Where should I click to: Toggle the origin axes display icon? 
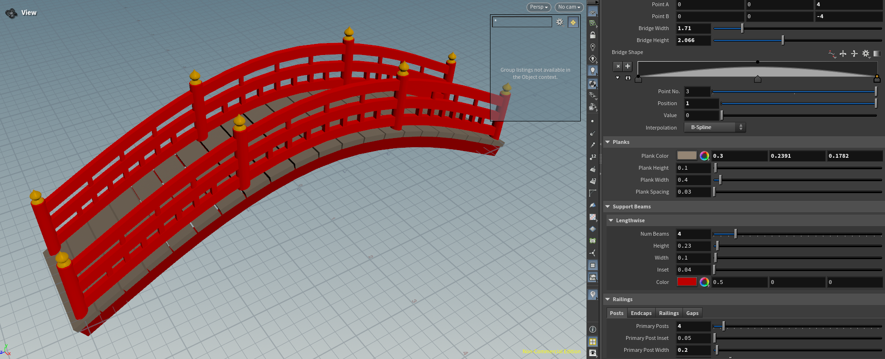point(593,253)
